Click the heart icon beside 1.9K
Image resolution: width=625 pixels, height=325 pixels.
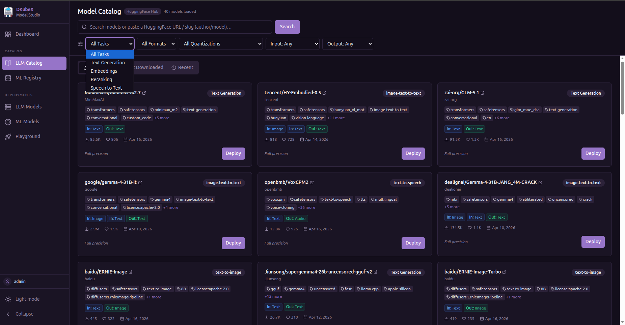click(x=107, y=229)
